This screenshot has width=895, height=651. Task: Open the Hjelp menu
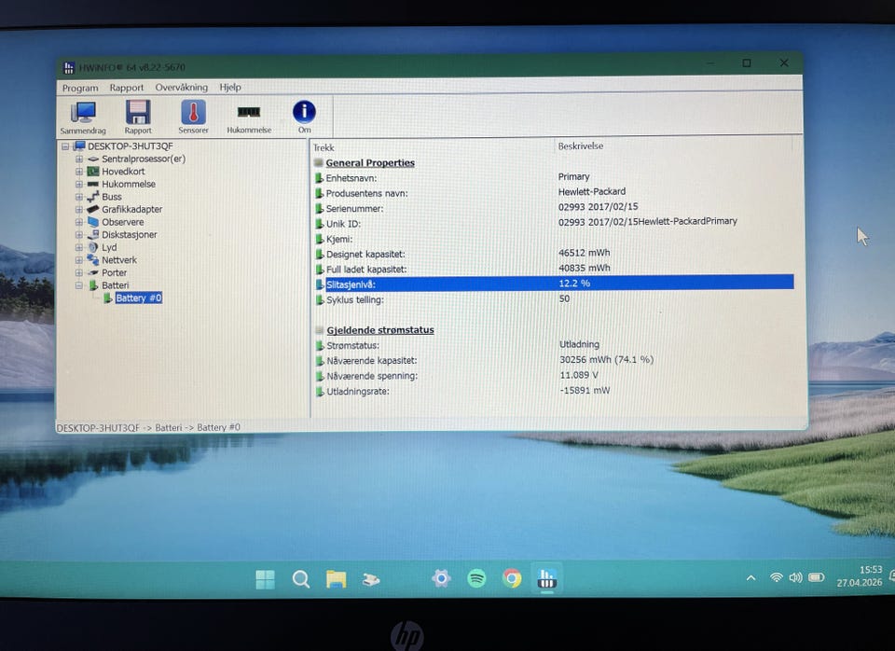tap(230, 87)
